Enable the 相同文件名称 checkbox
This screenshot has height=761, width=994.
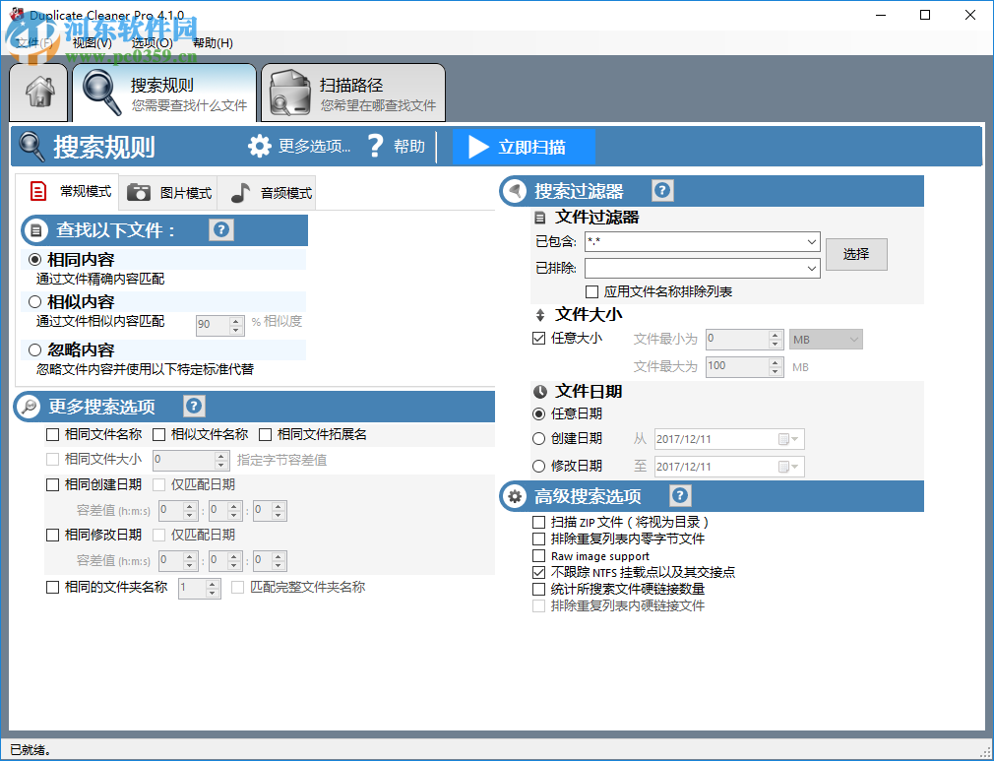52,433
